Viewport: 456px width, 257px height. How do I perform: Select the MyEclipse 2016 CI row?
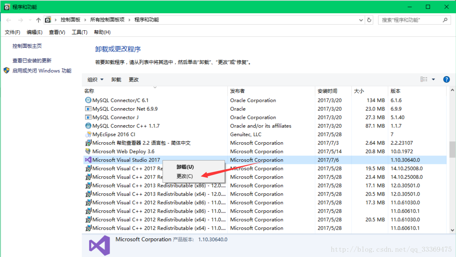[x=264, y=134]
